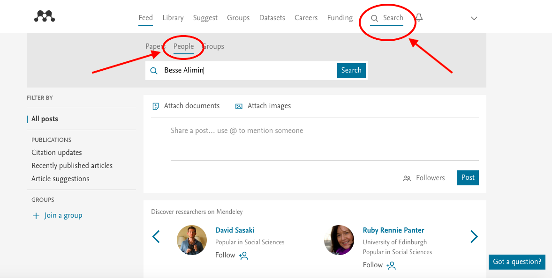Viewport: 552px width, 278px height.
Task: Open the Followers audience selector
Action: (424, 178)
